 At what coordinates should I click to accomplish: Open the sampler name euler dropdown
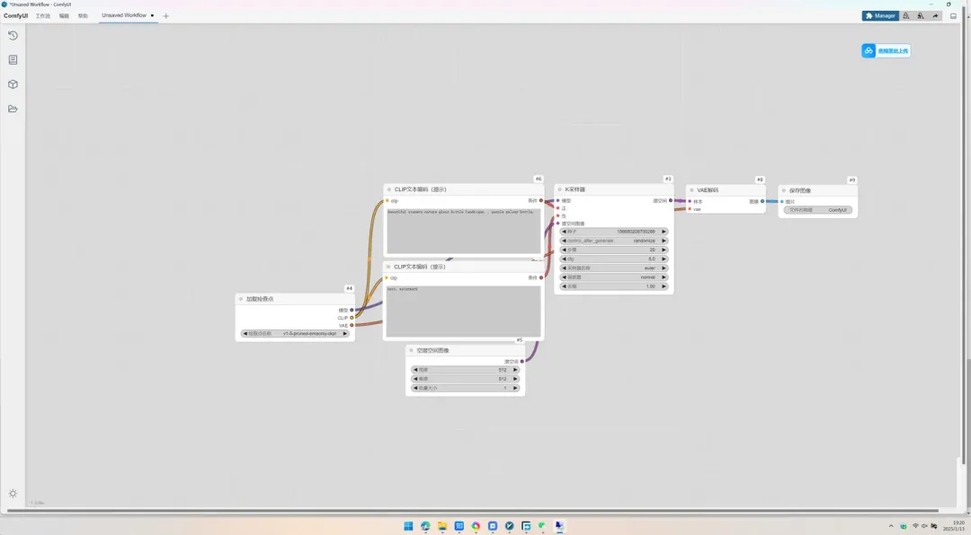coord(614,267)
